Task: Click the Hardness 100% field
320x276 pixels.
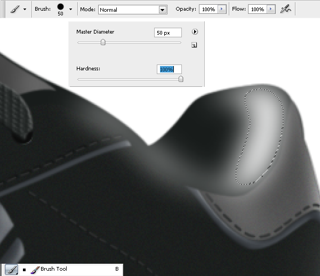Action: click(169, 69)
